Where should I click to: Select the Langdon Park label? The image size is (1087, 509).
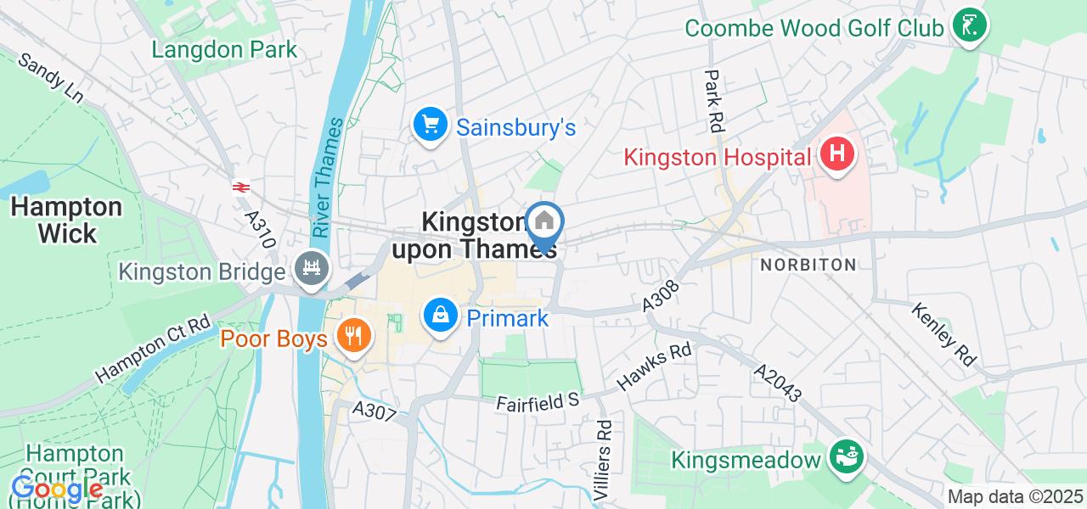224,49
